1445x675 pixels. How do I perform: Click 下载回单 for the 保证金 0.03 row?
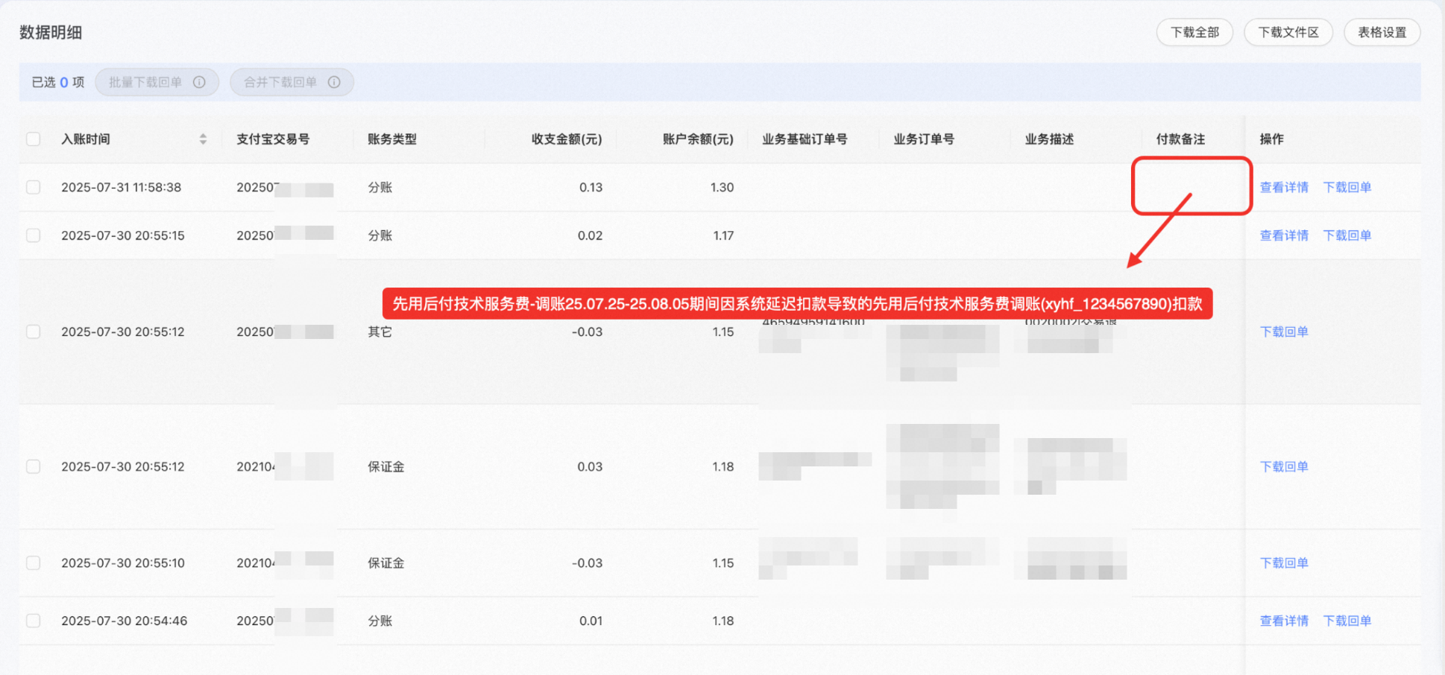tap(1284, 466)
